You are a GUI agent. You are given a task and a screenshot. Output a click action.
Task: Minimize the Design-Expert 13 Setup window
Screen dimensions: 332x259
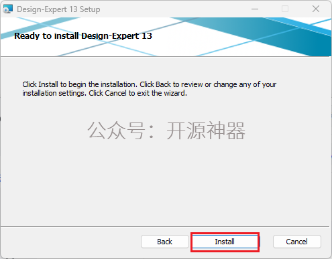point(255,9)
